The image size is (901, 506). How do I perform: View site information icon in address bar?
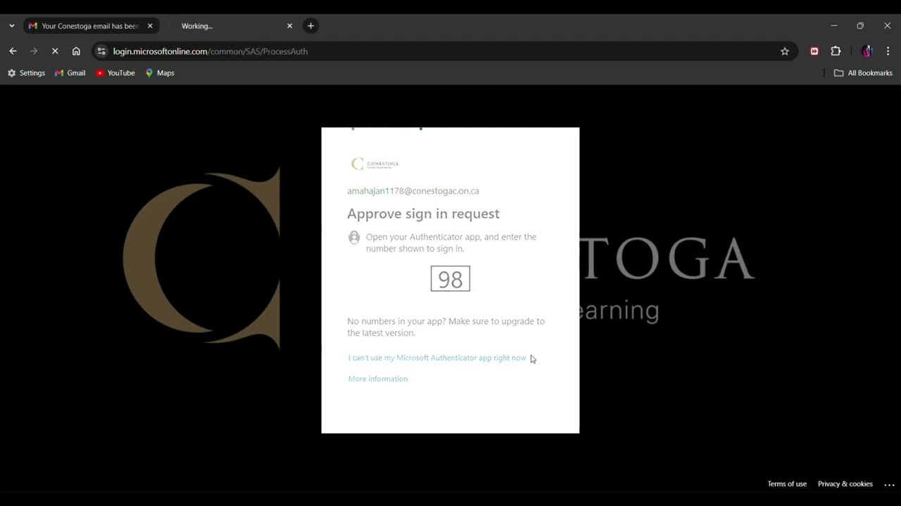(101, 51)
